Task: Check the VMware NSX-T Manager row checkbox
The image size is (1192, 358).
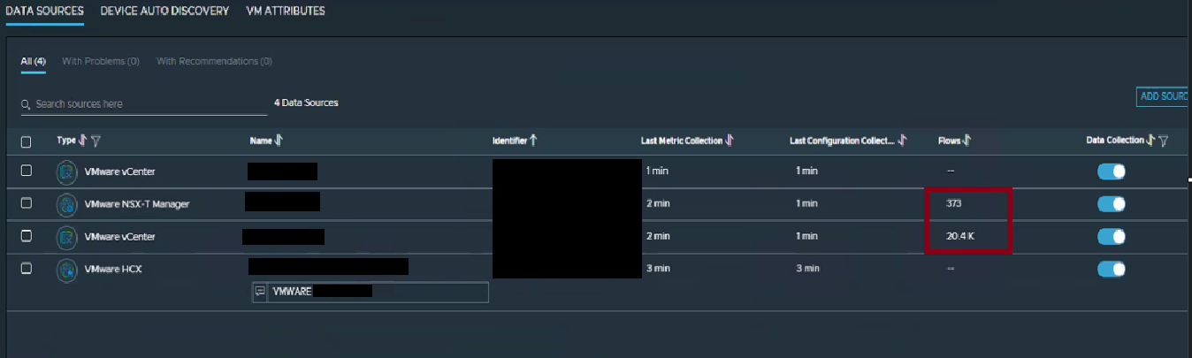Action: 26,203
